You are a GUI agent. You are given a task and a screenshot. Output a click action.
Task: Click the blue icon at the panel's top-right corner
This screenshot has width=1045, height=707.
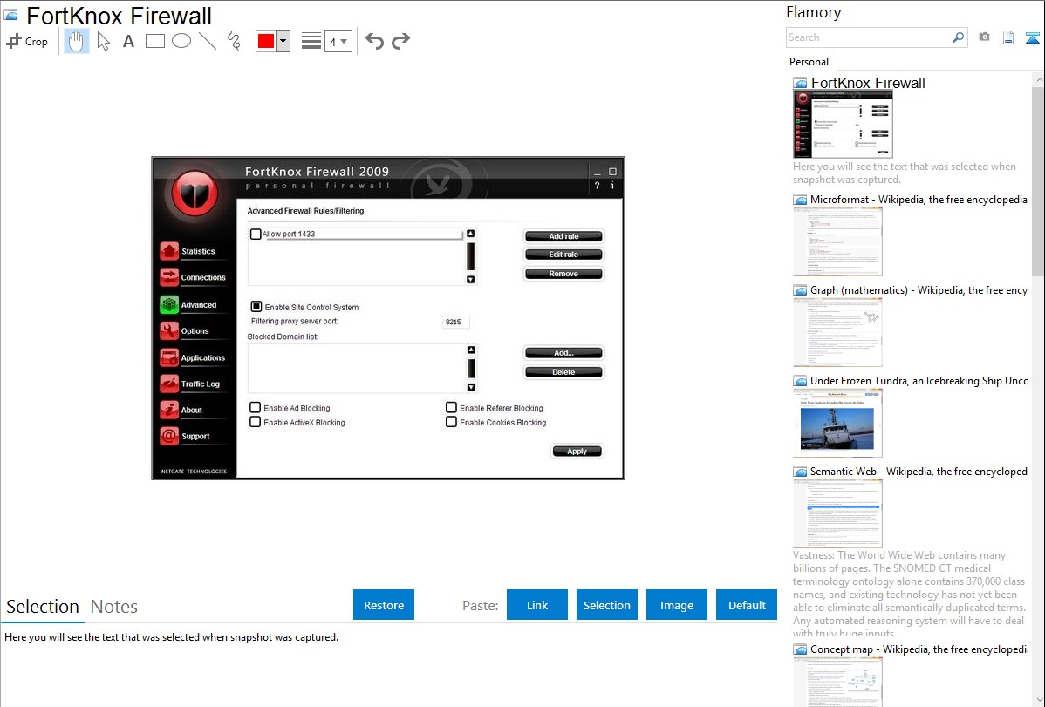1032,37
